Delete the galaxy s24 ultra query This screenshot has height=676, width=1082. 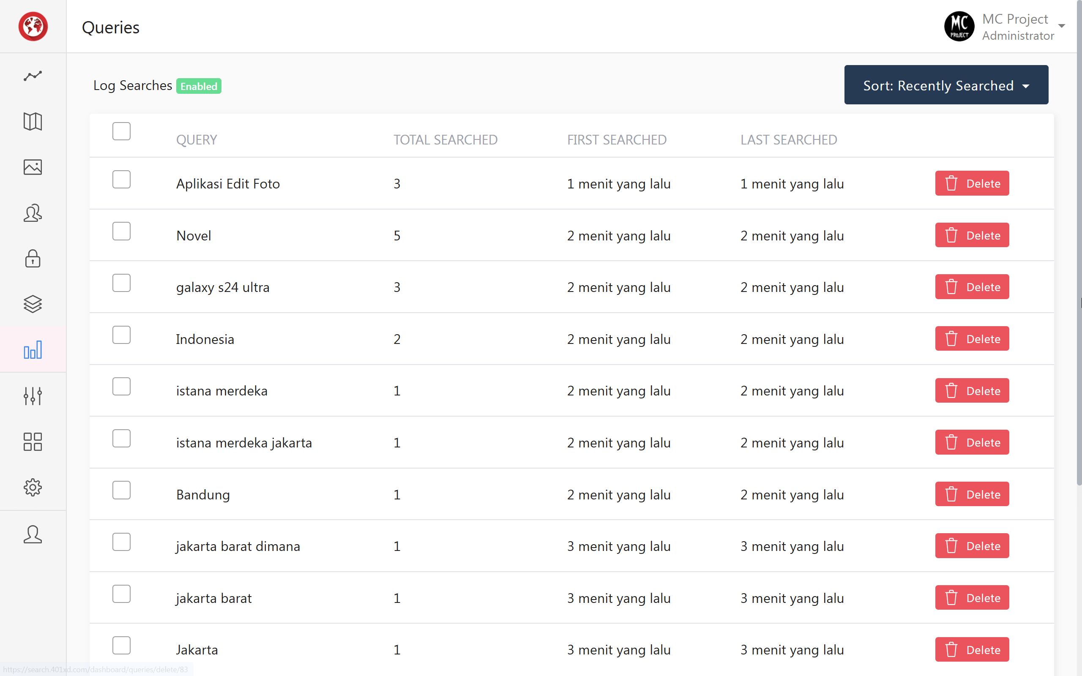pos(972,286)
